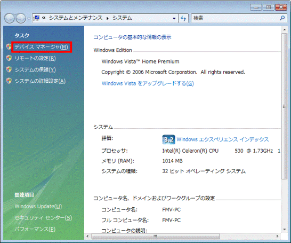The width and height of the screenshot is (291, 243).
Task: Click the vertical scrollbar thumb
Action: tap(284, 106)
